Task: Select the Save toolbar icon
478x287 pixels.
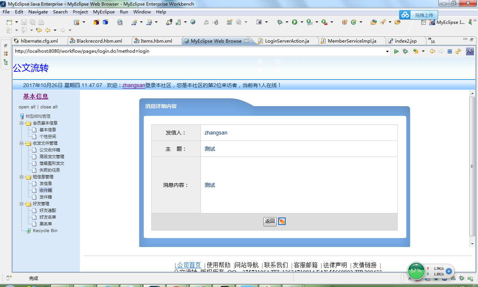Action: pyautogui.click(x=23, y=22)
